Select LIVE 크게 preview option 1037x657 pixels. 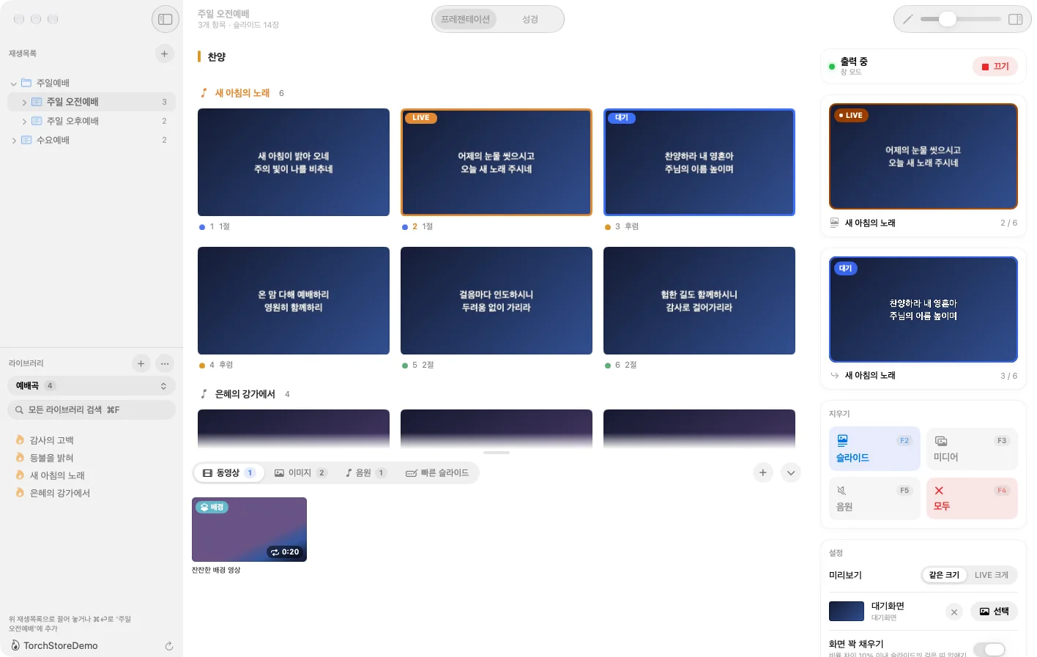click(x=992, y=575)
